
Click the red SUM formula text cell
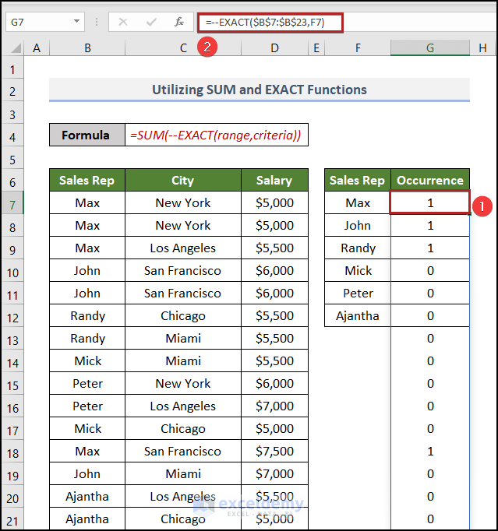point(216,135)
